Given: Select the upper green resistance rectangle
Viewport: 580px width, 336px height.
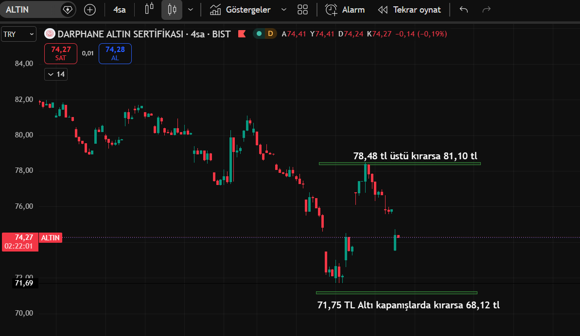Looking at the screenshot, I should 400,164.
